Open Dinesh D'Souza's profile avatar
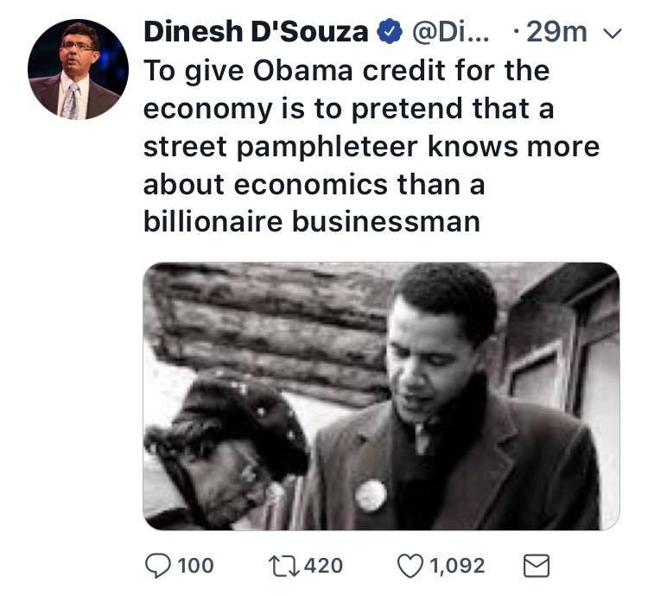This screenshot has width=648, height=596. click(x=78, y=69)
